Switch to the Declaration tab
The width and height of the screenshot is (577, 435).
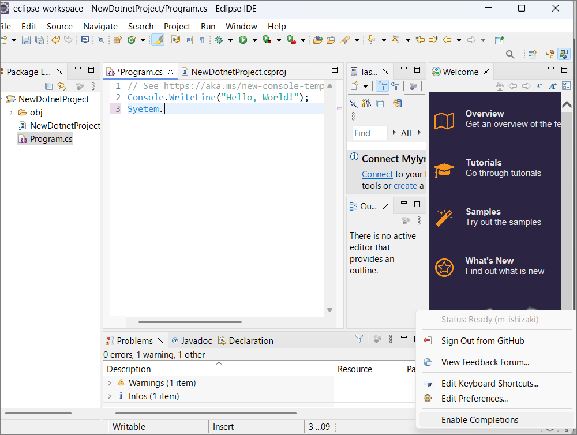(246, 341)
